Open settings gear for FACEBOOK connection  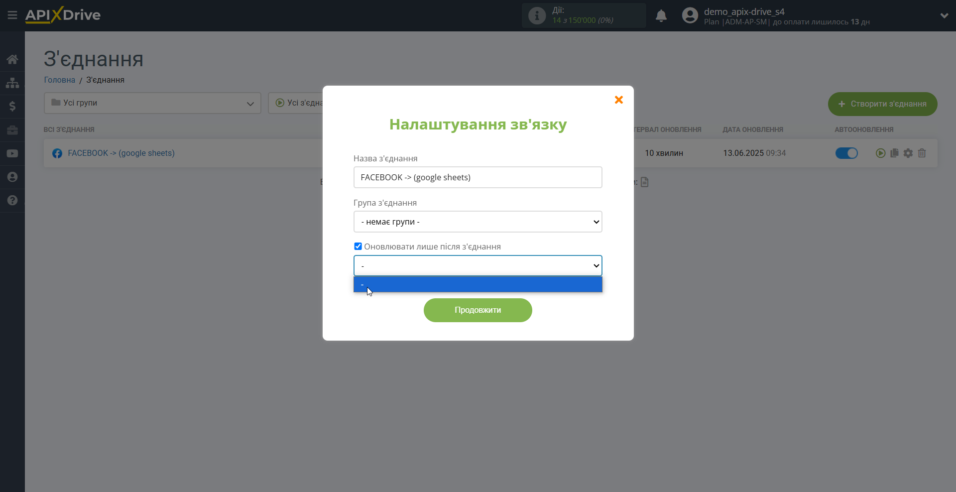[908, 153]
